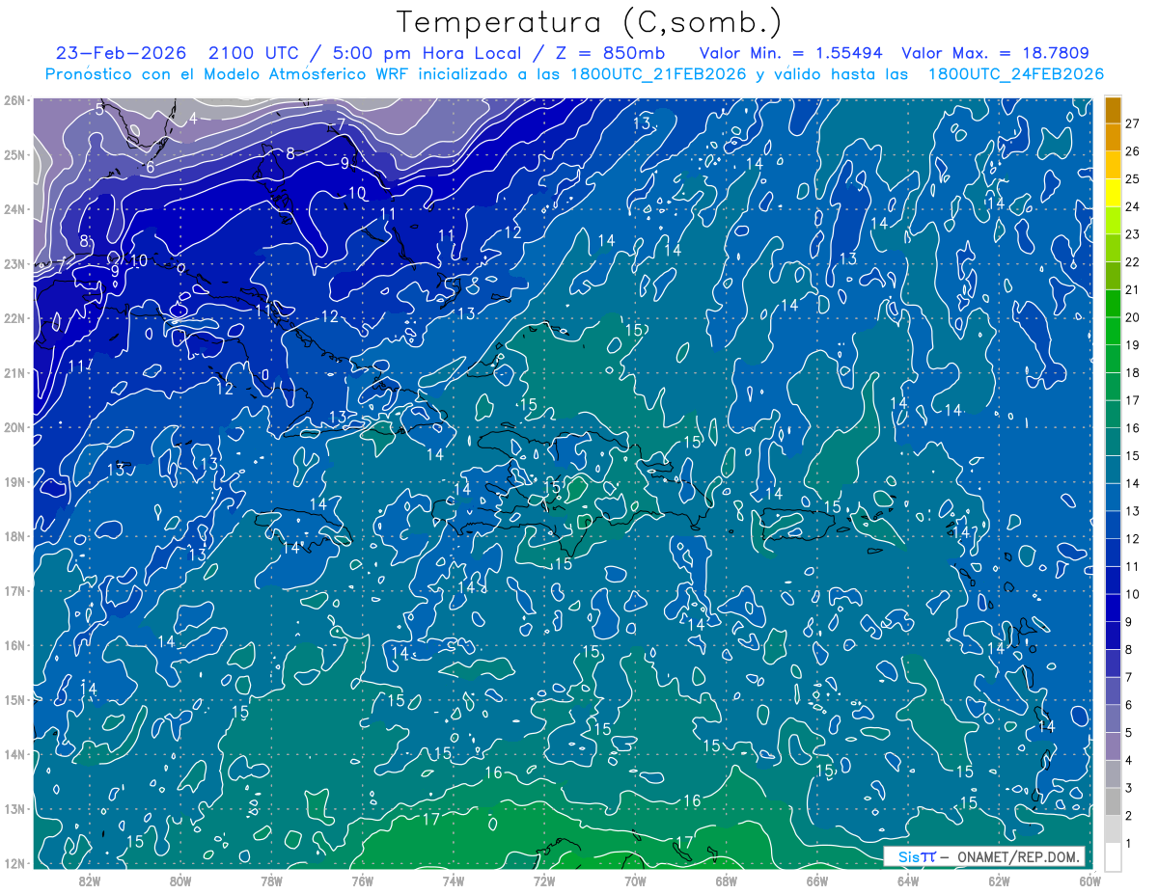The image size is (1158, 894).
Task: Click the latitude axis label "16N"
Action: click(14, 645)
